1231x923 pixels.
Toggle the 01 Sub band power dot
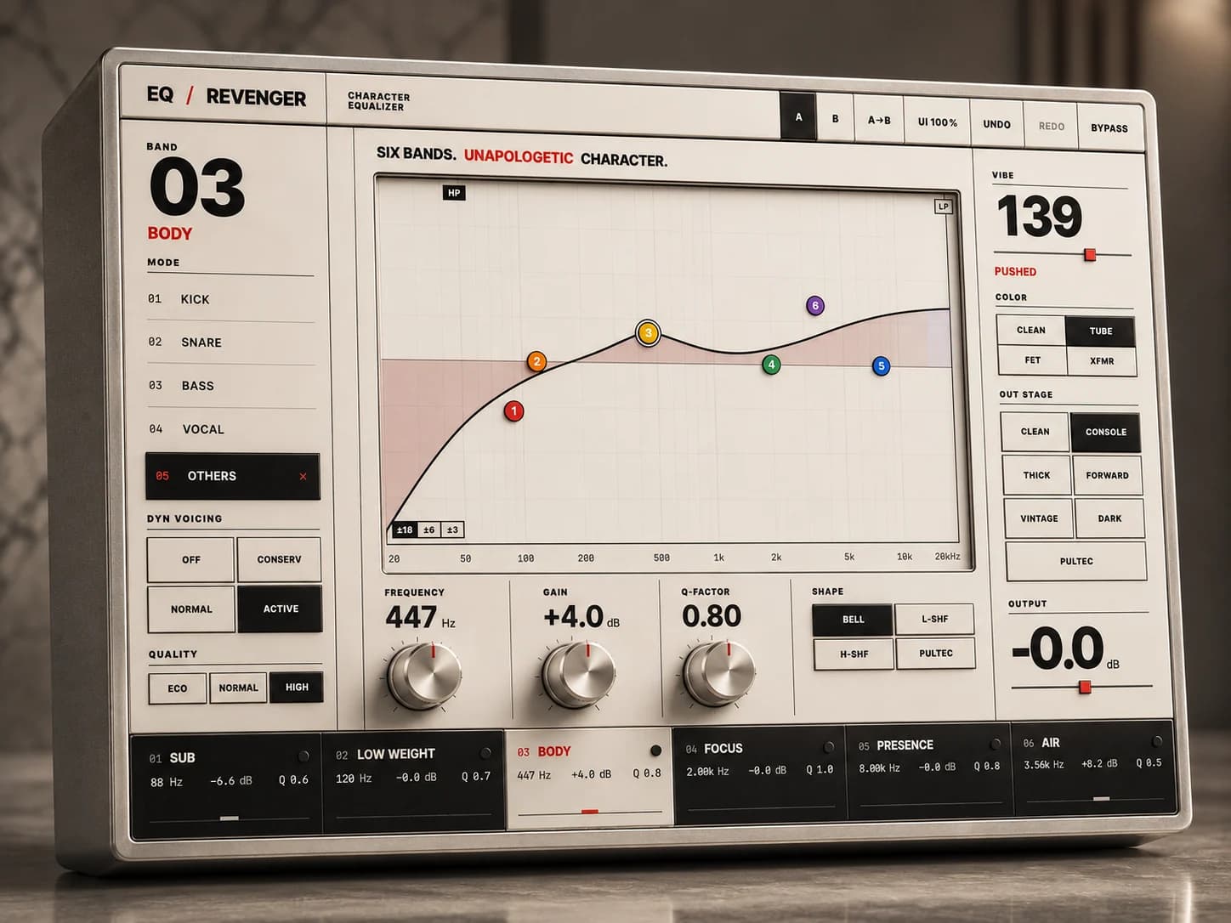pyautogui.click(x=303, y=756)
